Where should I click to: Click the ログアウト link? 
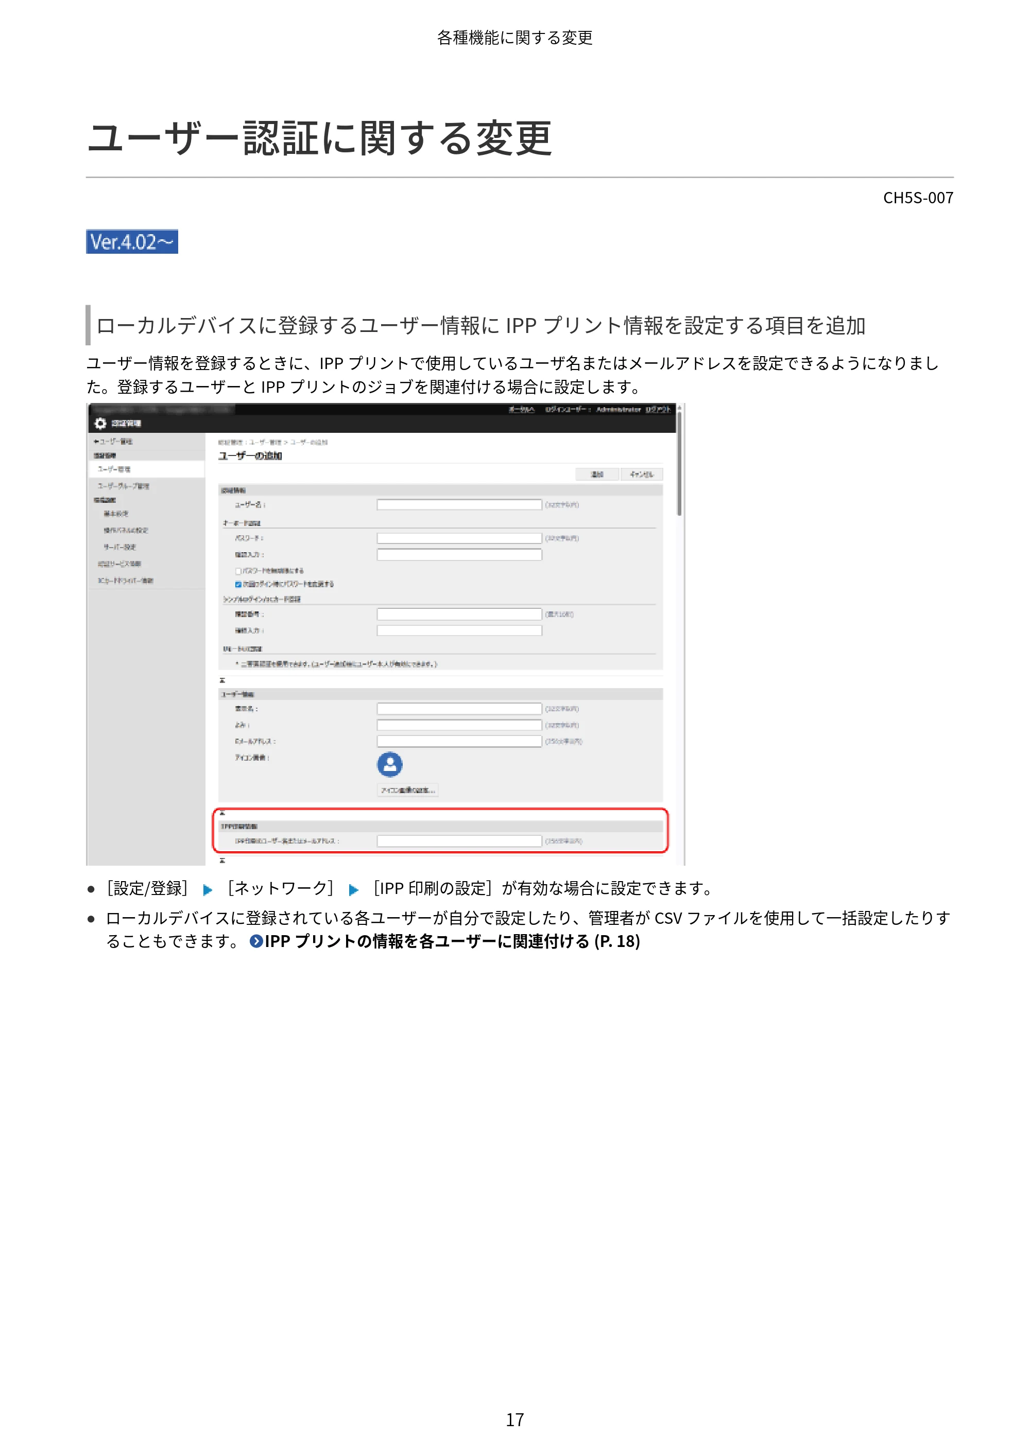click(x=658, y=410)
